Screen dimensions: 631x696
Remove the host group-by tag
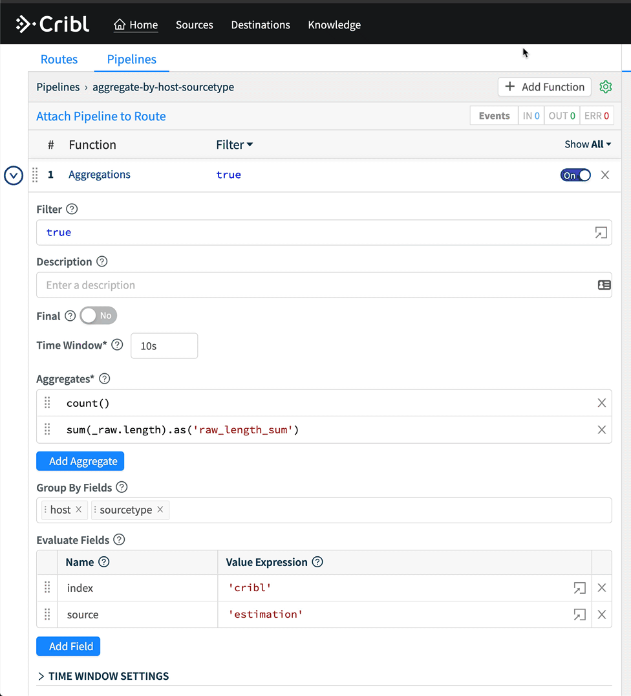[x=79, y=510]
